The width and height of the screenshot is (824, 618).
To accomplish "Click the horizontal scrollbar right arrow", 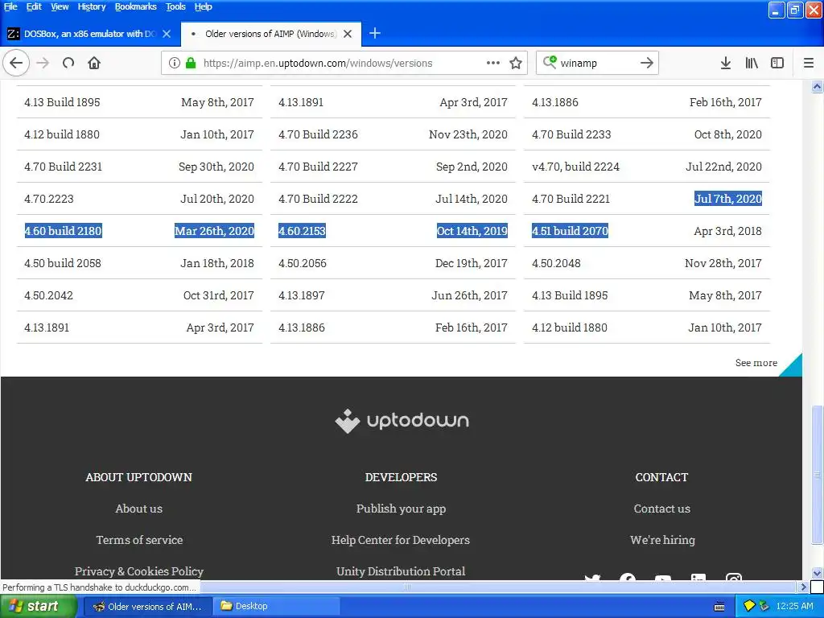I will tap(803, 587).
